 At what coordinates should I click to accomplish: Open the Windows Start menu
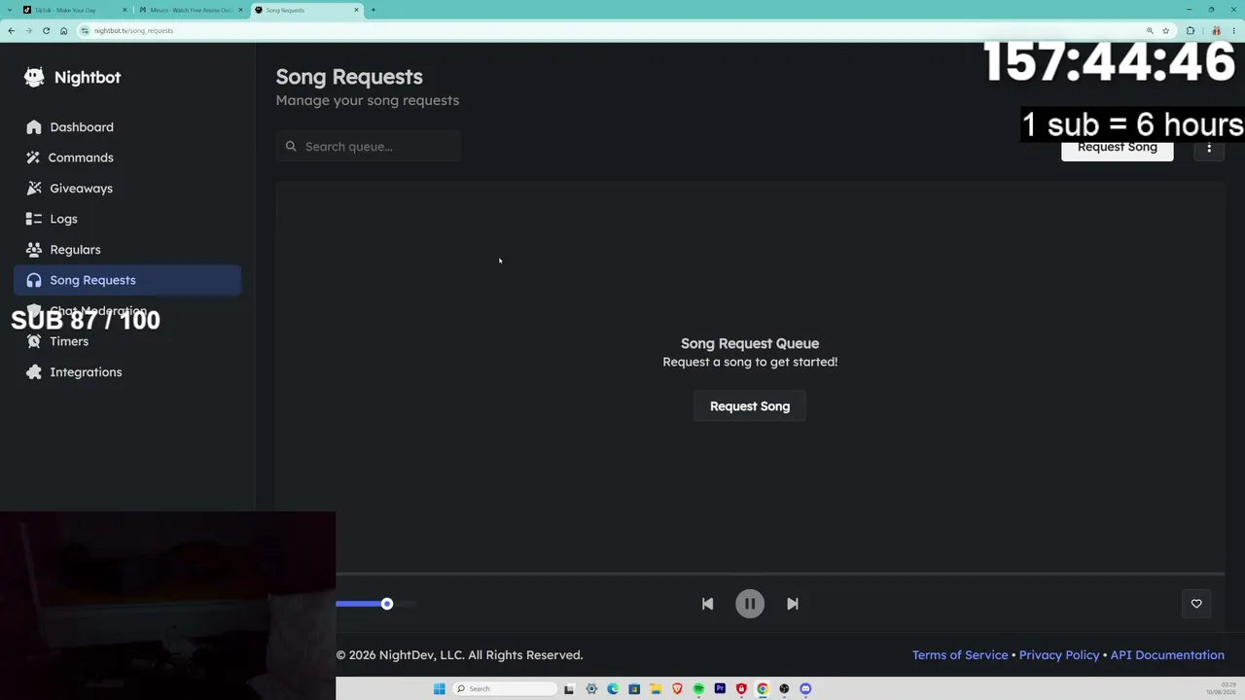(440, 689)
